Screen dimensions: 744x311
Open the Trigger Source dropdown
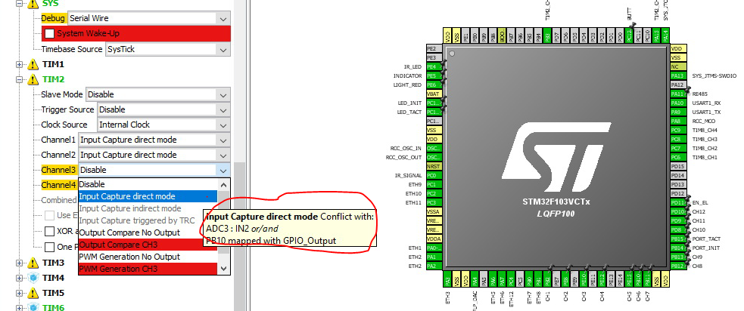(164, 109)
